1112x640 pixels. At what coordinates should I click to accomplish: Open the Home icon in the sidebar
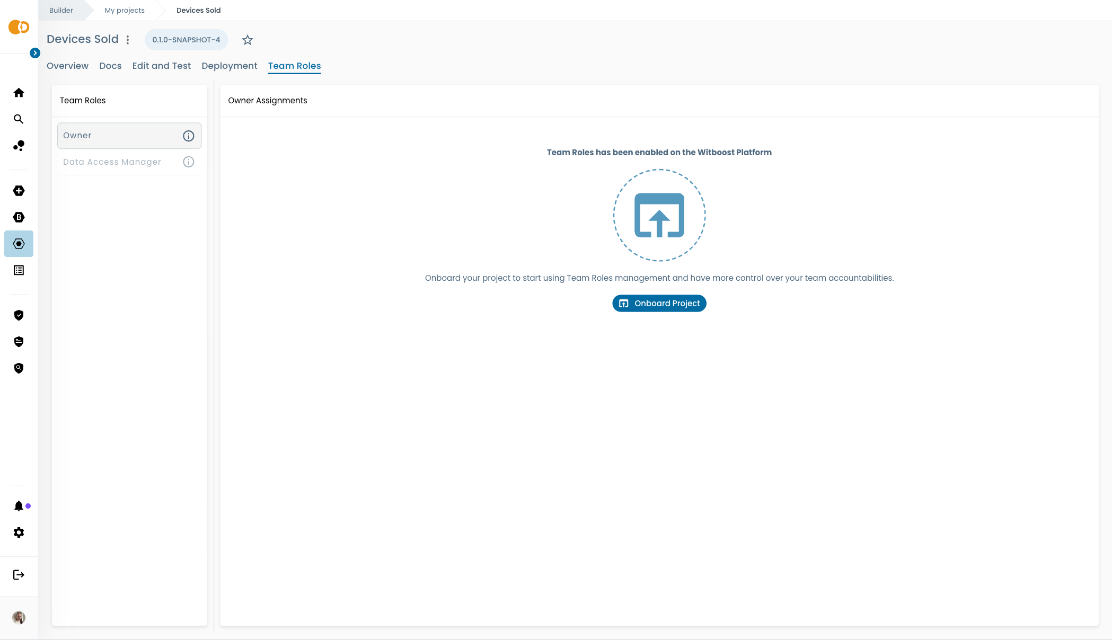pyautogui.click(x=19, y=93)
